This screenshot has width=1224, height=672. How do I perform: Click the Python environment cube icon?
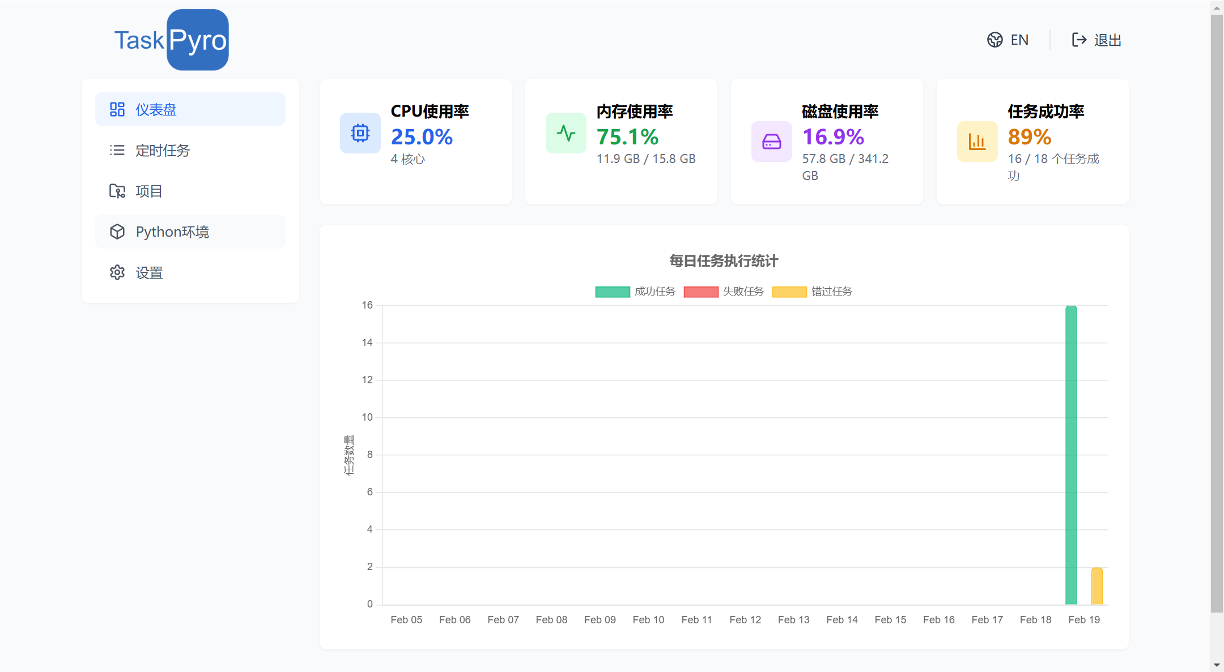point(117,232)
